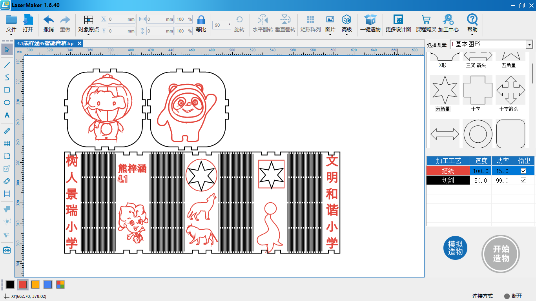This screenshot has width=536, height=301.
Task: Click the X coordinate input field
Action: coord(122,19)
